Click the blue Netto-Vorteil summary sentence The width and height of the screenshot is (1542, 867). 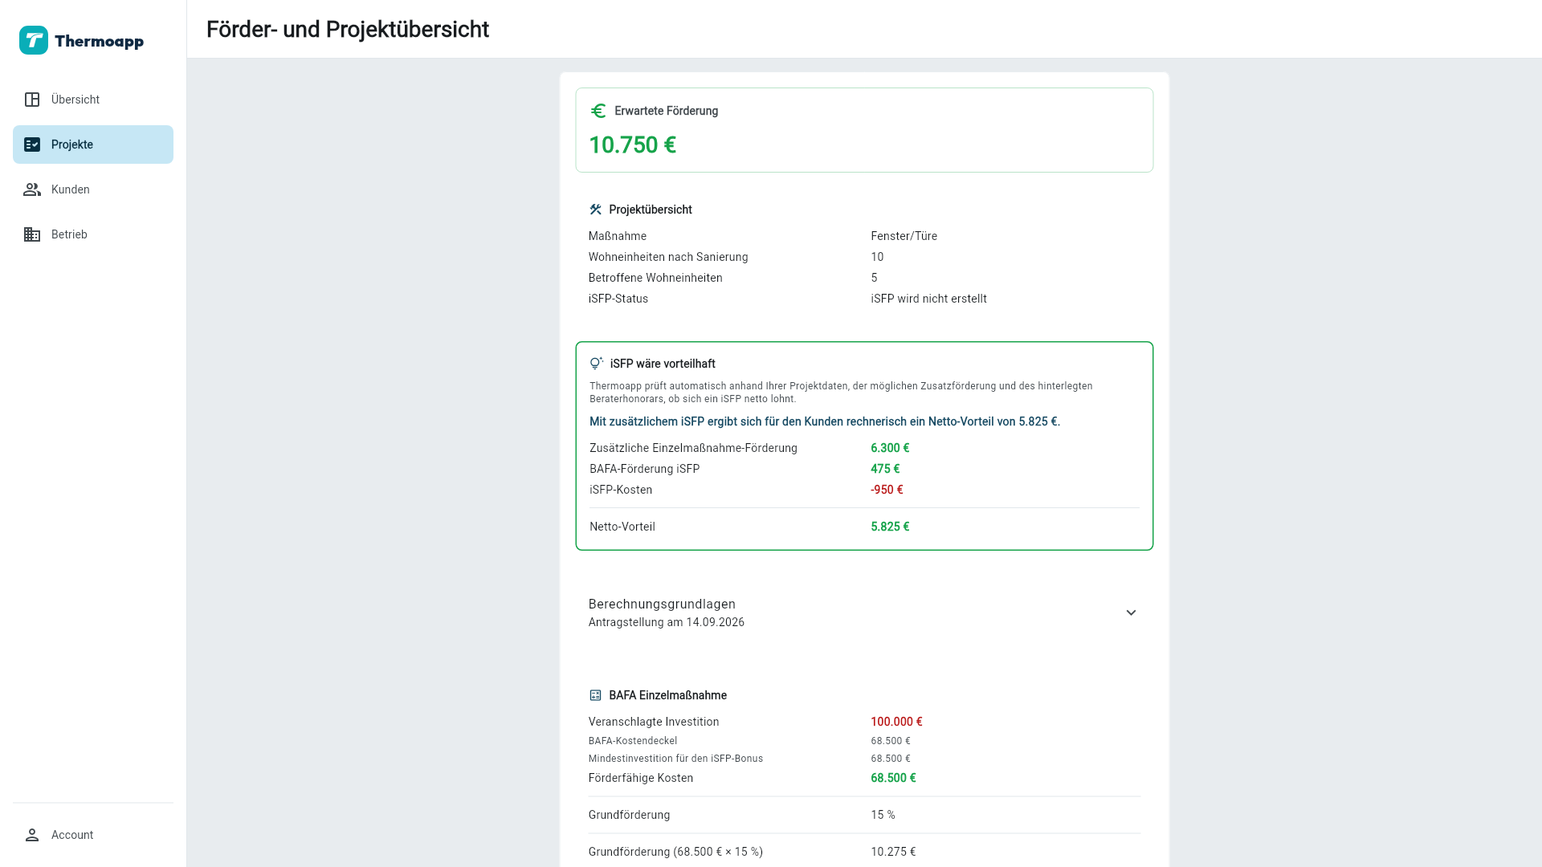(825, 421)
